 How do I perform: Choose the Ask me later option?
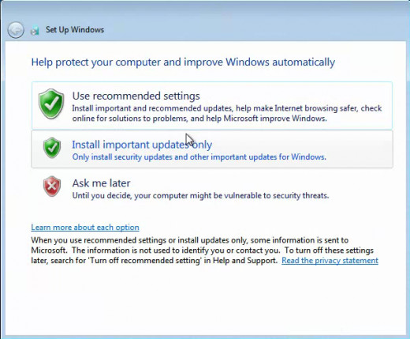click(212, 189)
